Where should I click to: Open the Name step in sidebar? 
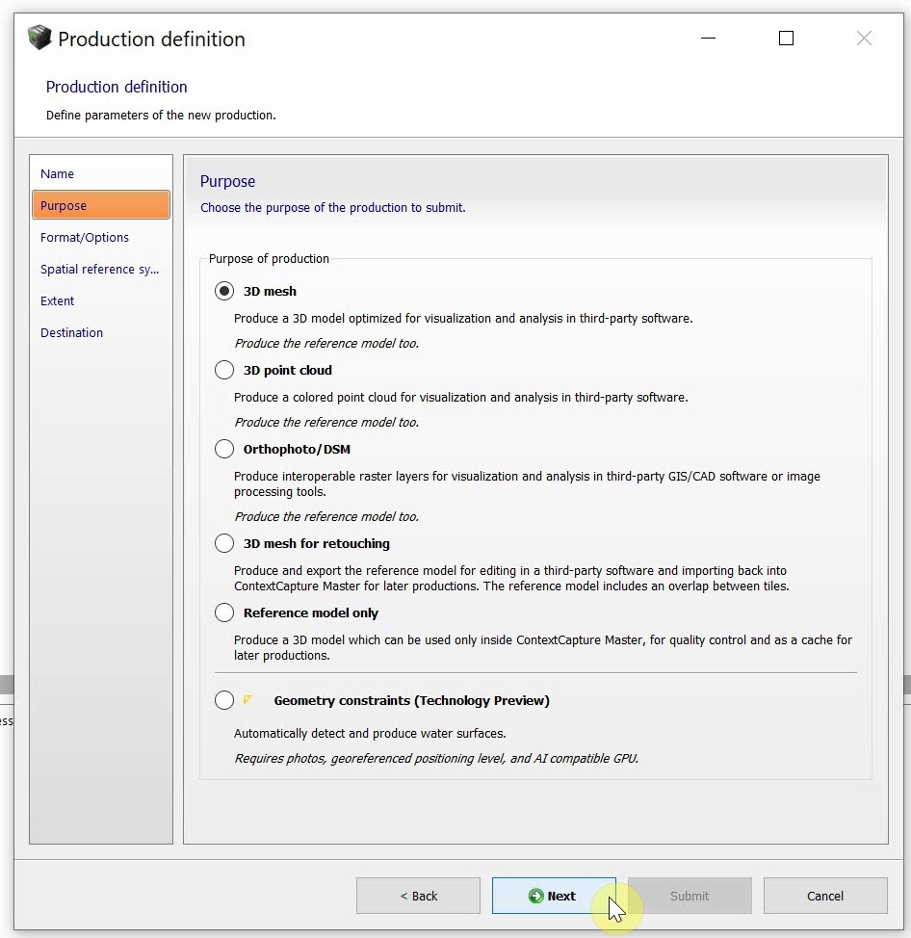click(x=58, y=174)
